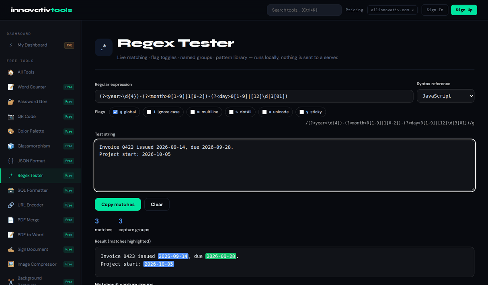Viewport: 488px width, 285px height.
Task: Open URL Encoder in sidebar
Action: pyautogui.click(x=40, y=205)
